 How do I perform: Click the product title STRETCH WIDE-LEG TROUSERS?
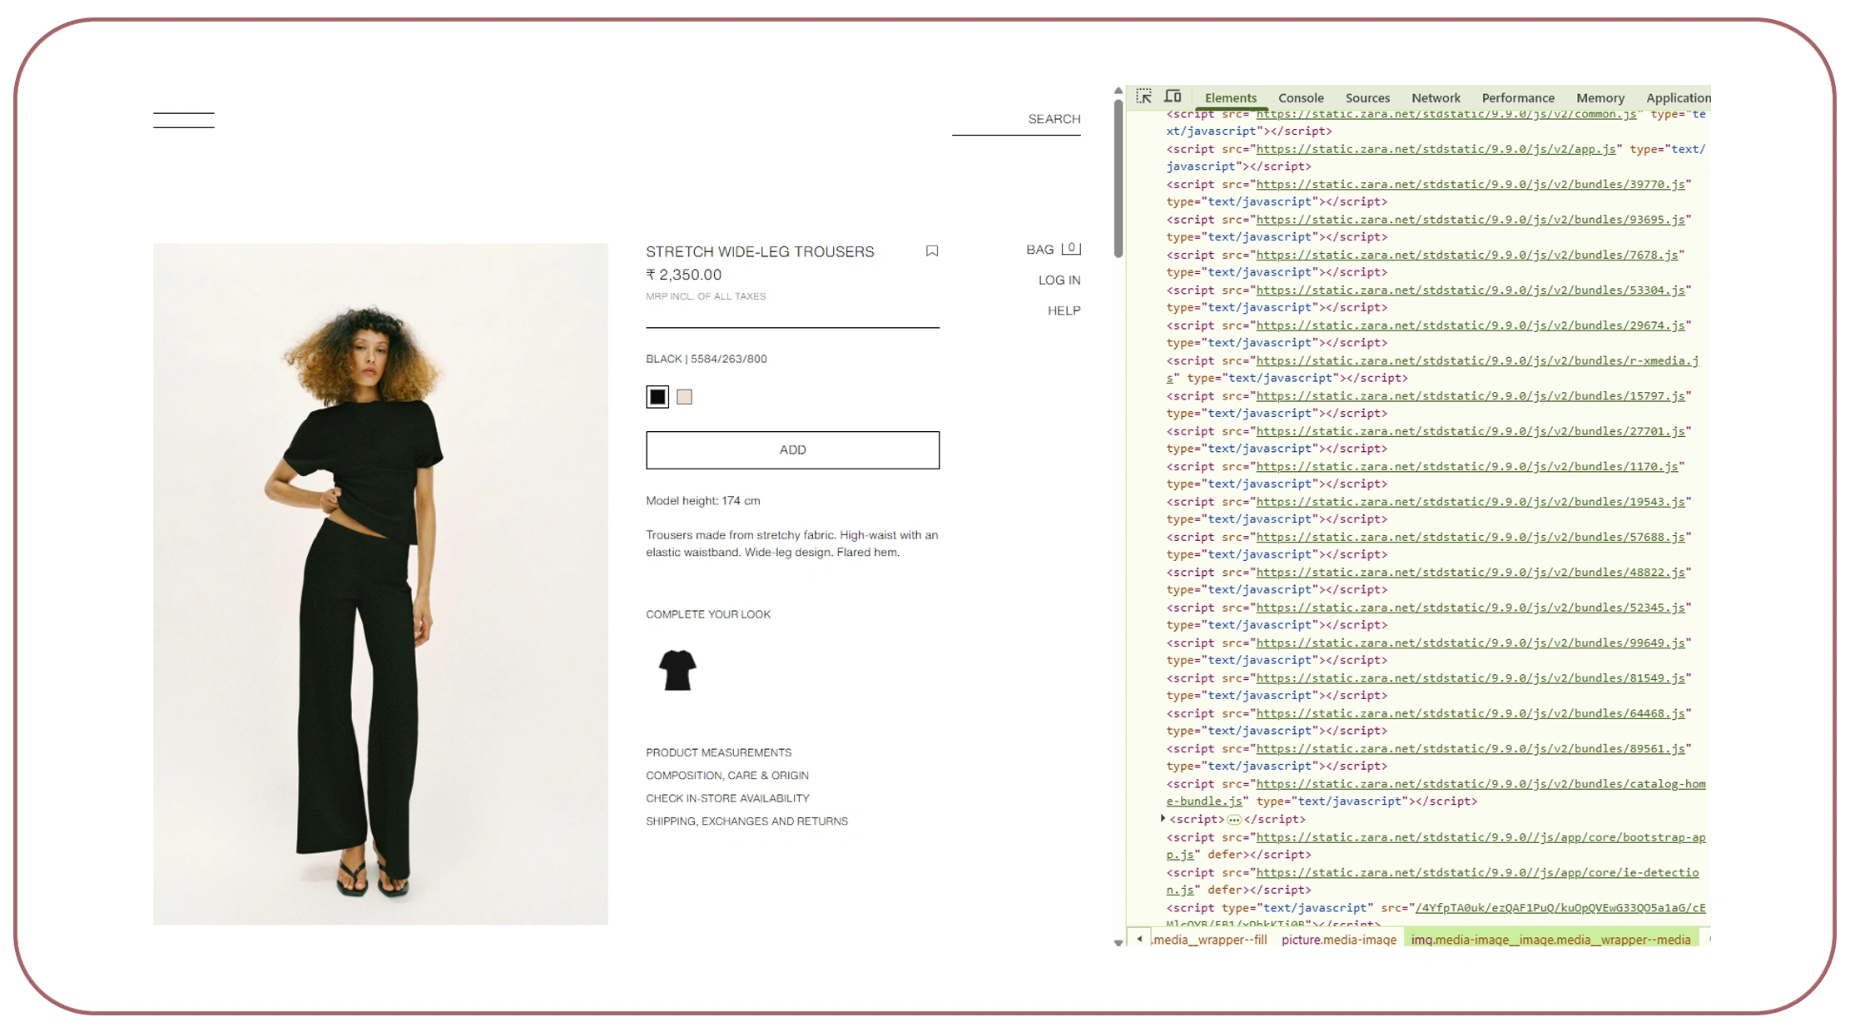(760, 252)
